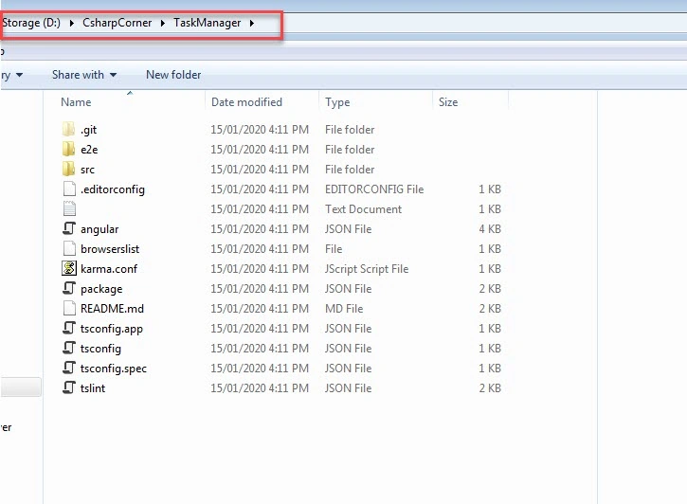
Task: Sort by the Name column header
Action: [76, 102]
